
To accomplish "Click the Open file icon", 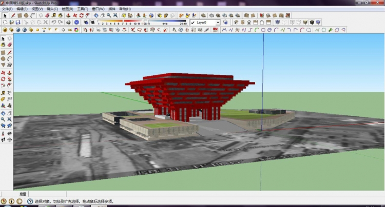I will coord(11,23).
